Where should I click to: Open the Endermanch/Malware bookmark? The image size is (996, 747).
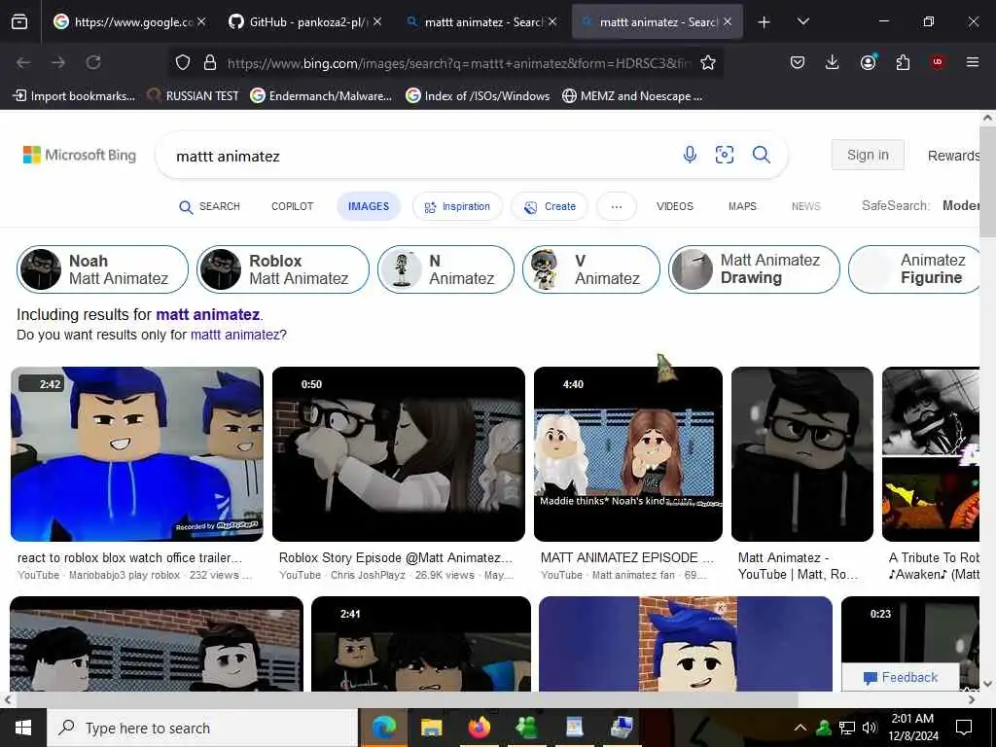click(321, 96)
